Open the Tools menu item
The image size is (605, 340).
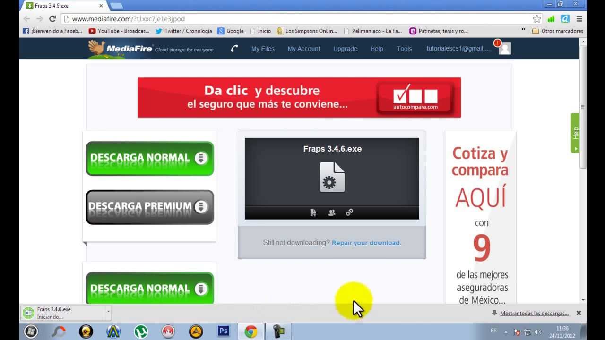coord(404,49)
